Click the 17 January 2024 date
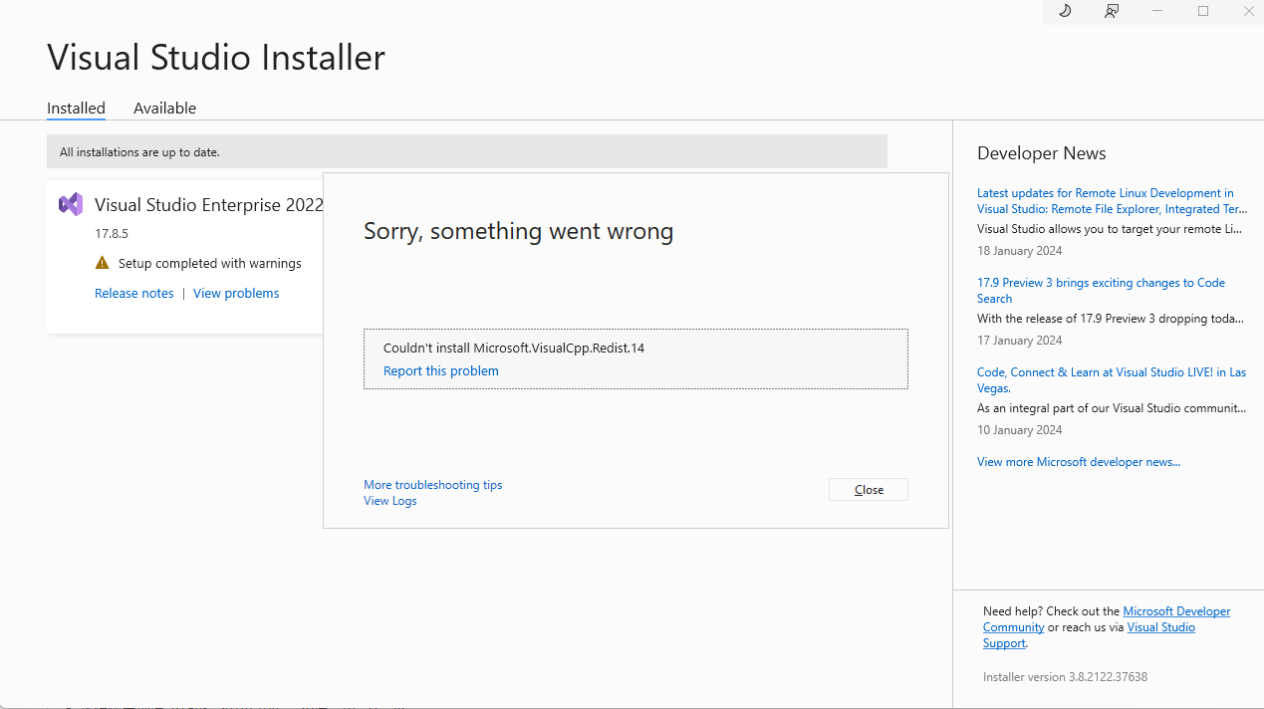 pyautogui.click(x=1019, y=341)
